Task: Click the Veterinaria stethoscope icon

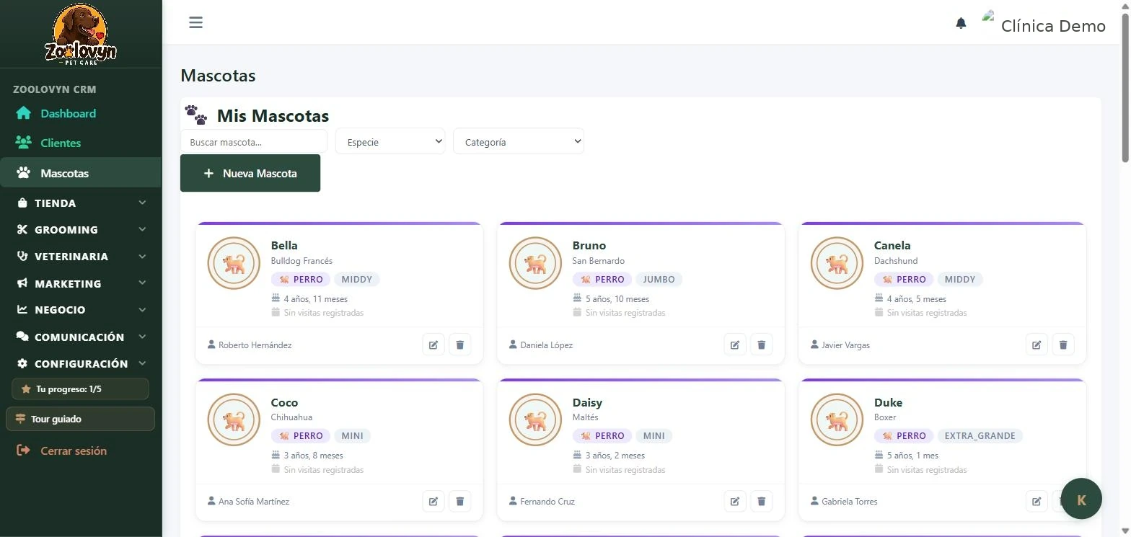Action: coord(22,256)
